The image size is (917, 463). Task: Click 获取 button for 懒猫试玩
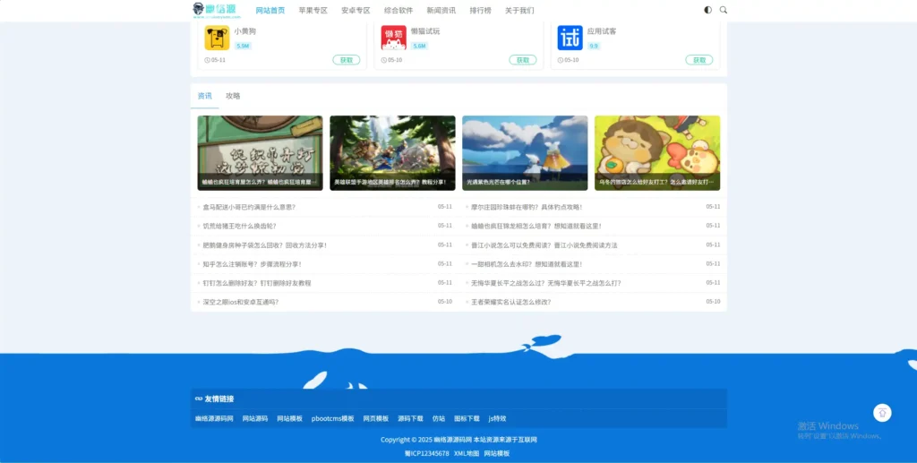(x=523, y=60)
